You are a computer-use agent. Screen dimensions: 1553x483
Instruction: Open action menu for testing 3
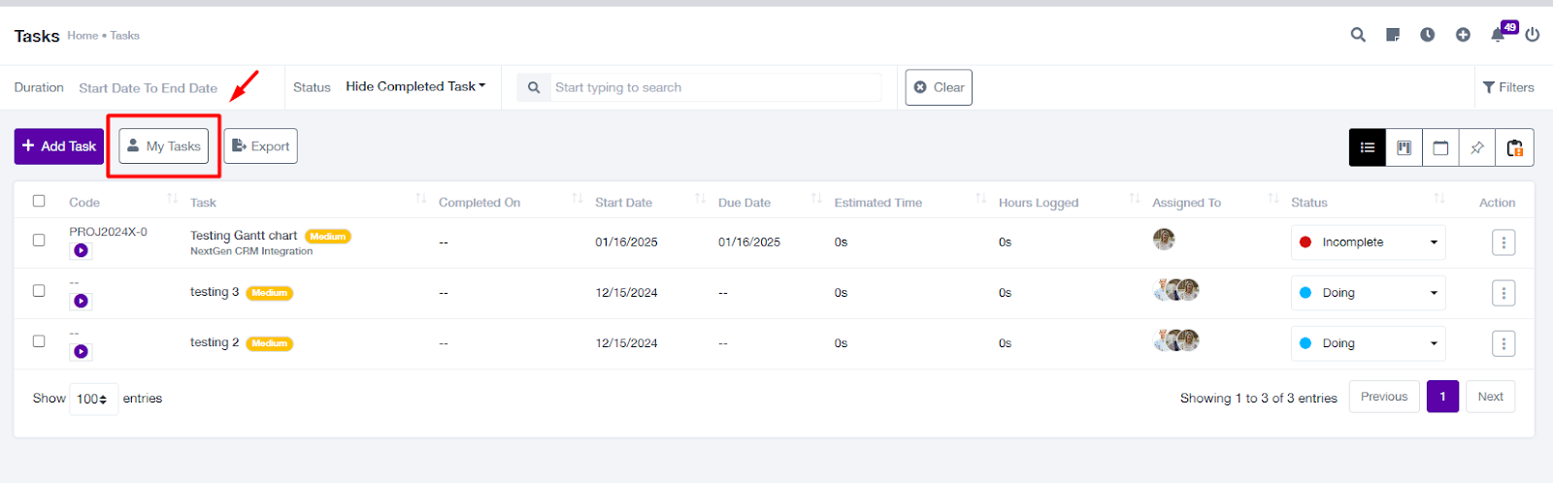1503,293
